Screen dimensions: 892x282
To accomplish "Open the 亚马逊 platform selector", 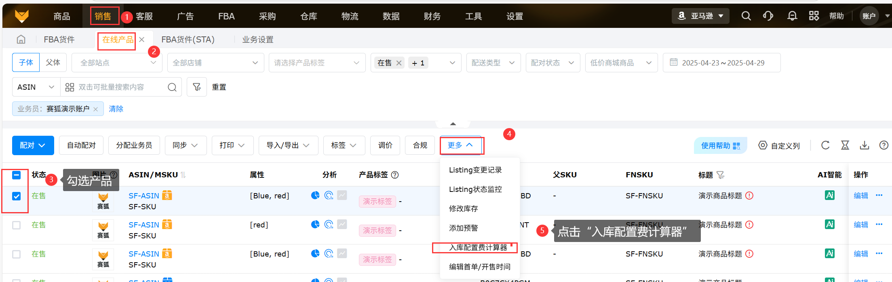I will coord(700,16).
